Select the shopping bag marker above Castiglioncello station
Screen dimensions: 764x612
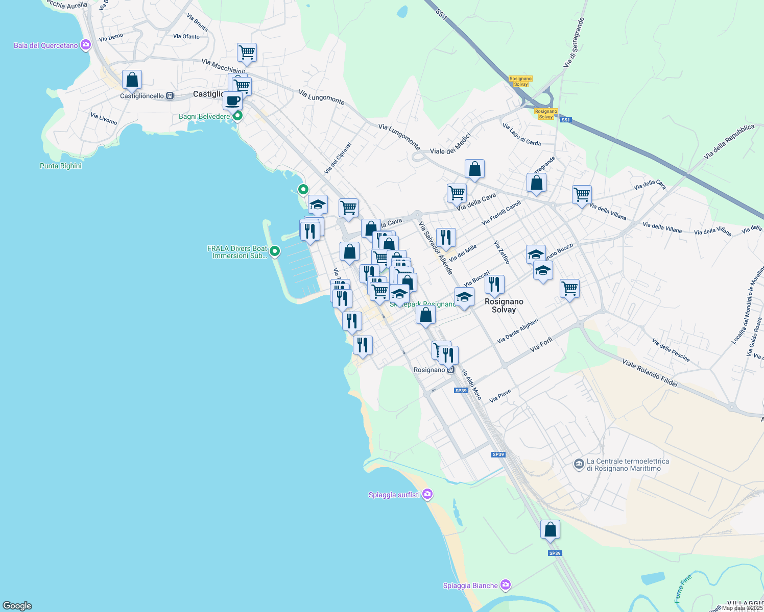(x=132, y=80)
